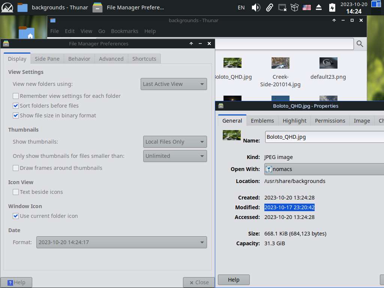Open the package updater box tray icon

294,7
